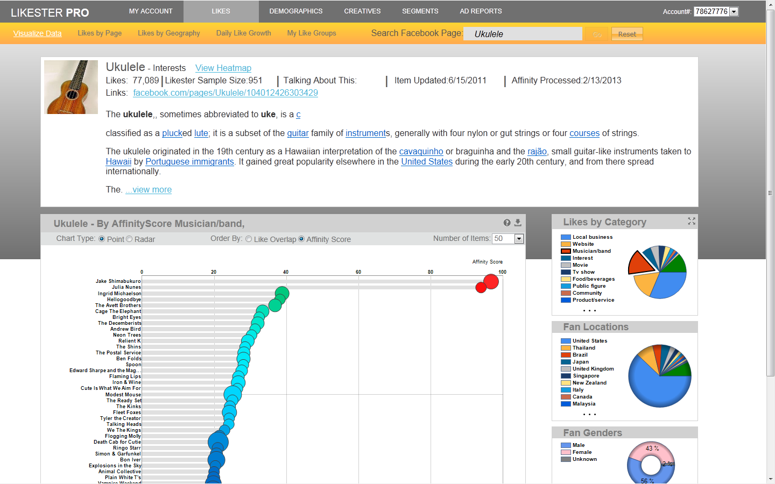
Task: Follow the United States link in text
Action: point(427,162)
